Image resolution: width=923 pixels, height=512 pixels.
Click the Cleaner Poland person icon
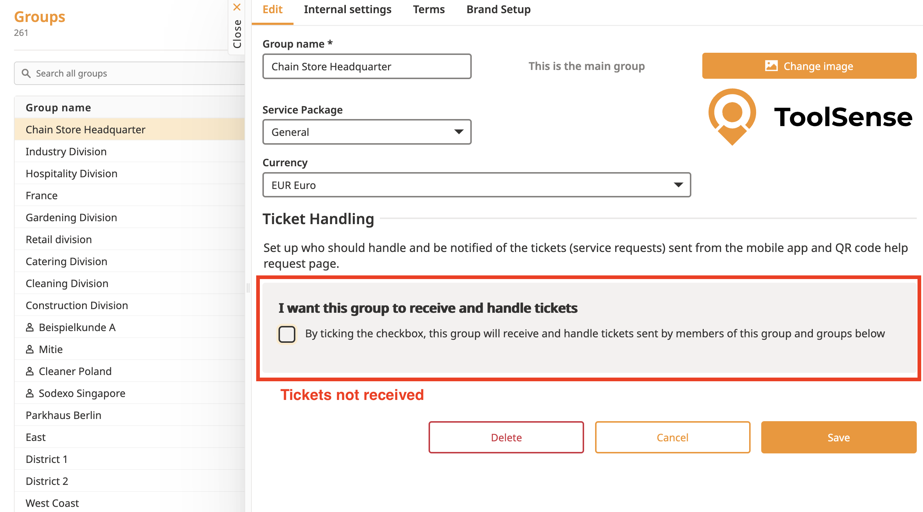point(30,371)
